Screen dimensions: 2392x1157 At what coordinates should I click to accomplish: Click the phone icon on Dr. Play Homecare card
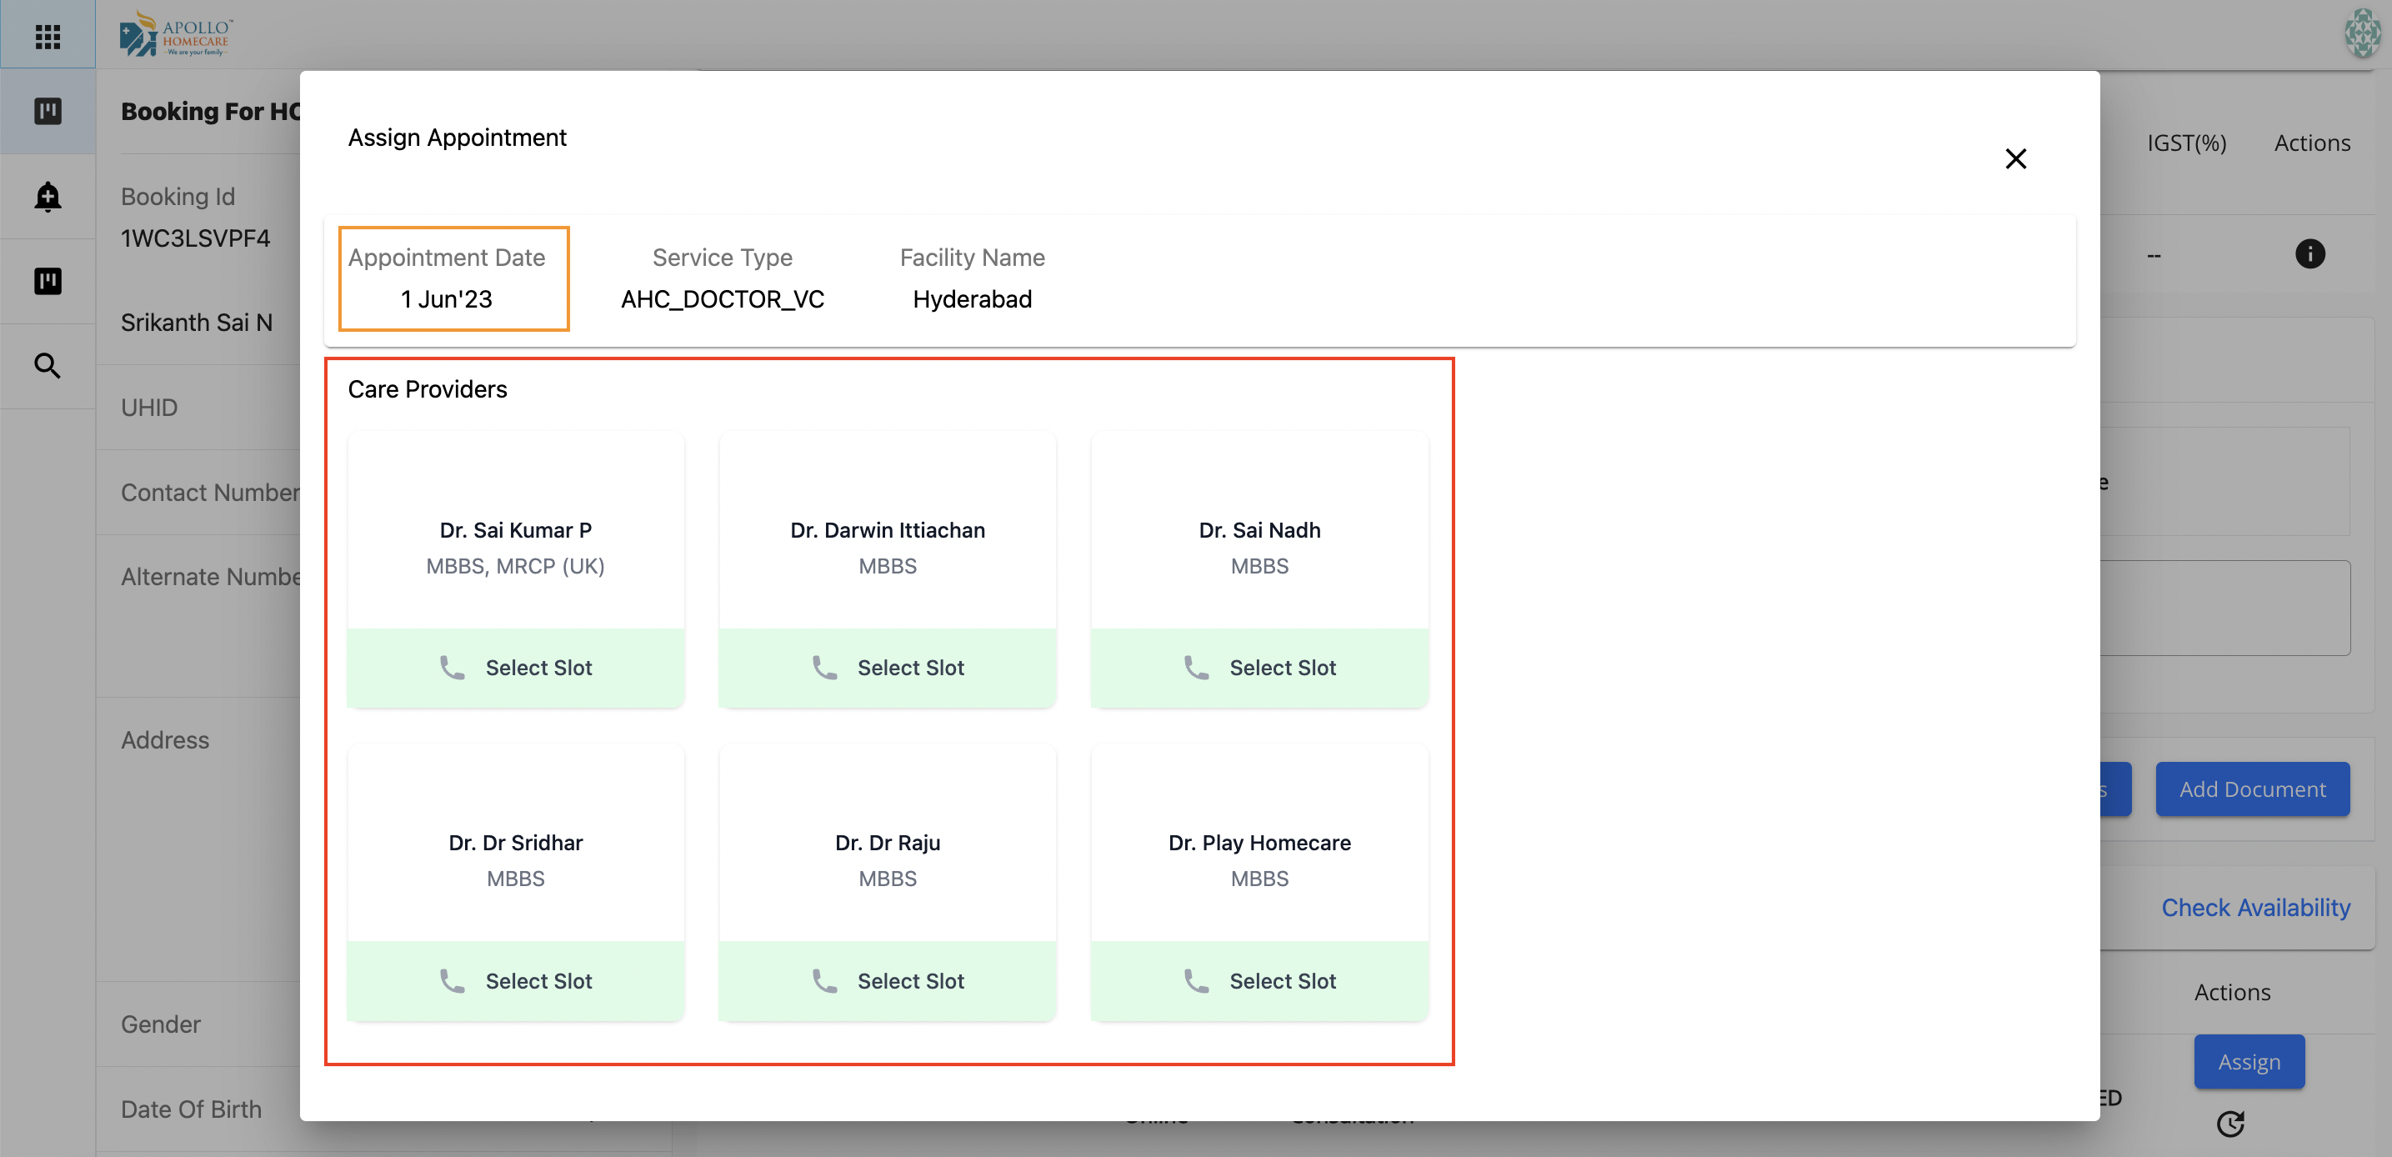pyautogui.click(x=1197, y=980)
